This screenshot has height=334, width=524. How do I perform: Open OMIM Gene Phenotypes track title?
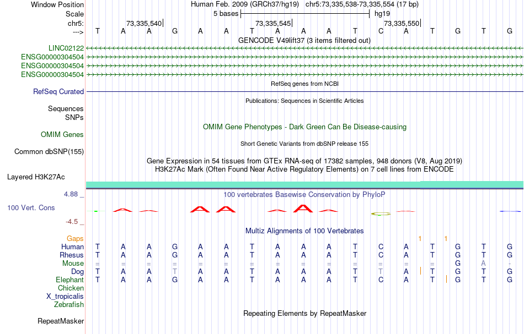(305, 127)
